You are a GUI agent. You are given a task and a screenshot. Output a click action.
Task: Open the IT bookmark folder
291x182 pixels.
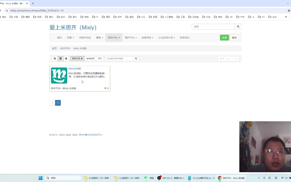[95, 17]
